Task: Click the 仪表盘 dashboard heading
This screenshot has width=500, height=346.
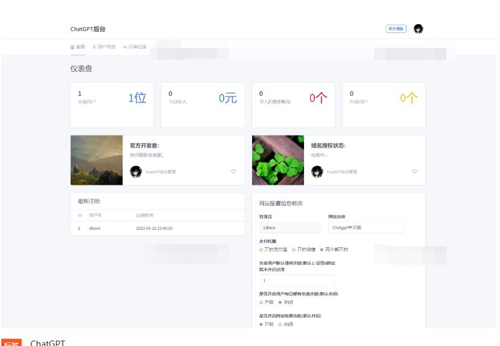Action: tap(81, 69)
